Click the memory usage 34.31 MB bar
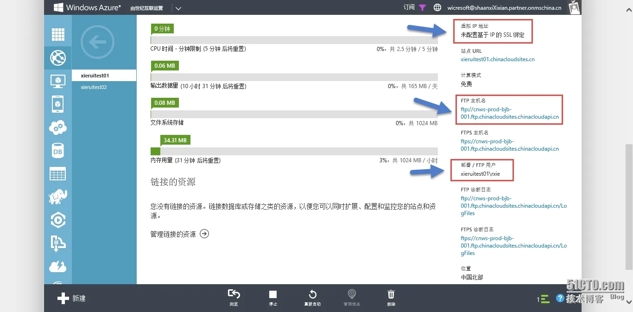The width and height of the screenshot is (633, 312). tap(294, 151)
